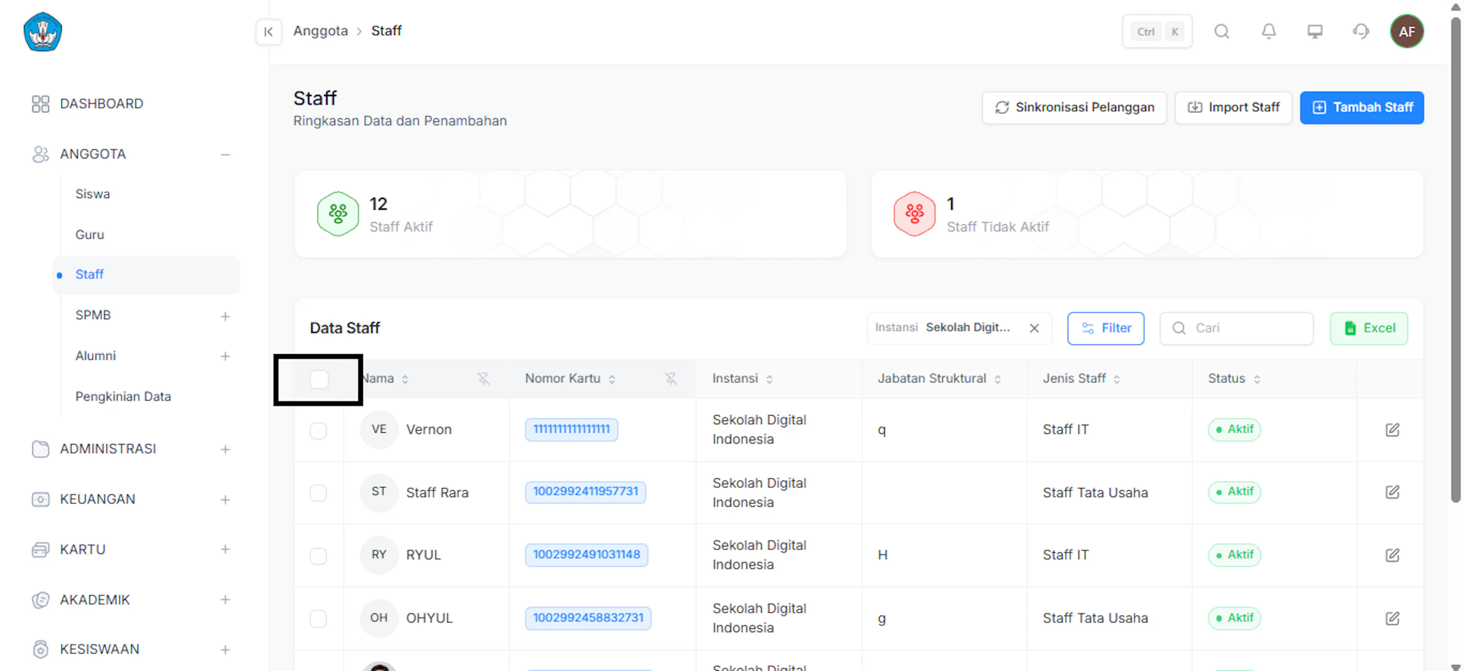This screenshot has height=671, width=1464.
Task: Edit Vernon's staff record
Action: point(1392,430)
